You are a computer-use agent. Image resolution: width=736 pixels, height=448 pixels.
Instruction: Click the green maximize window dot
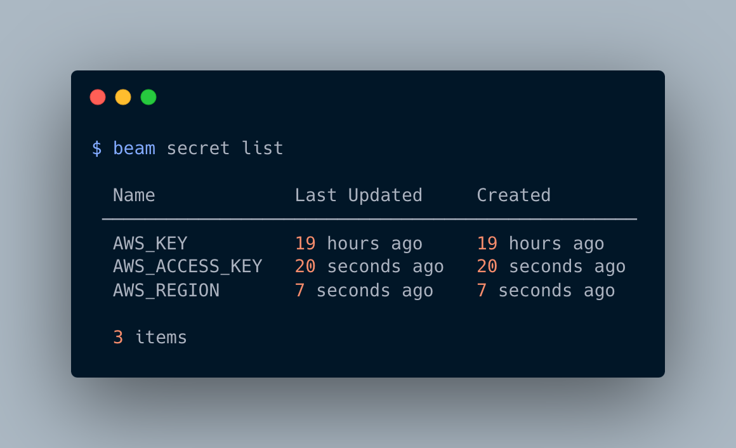(148, 97)
